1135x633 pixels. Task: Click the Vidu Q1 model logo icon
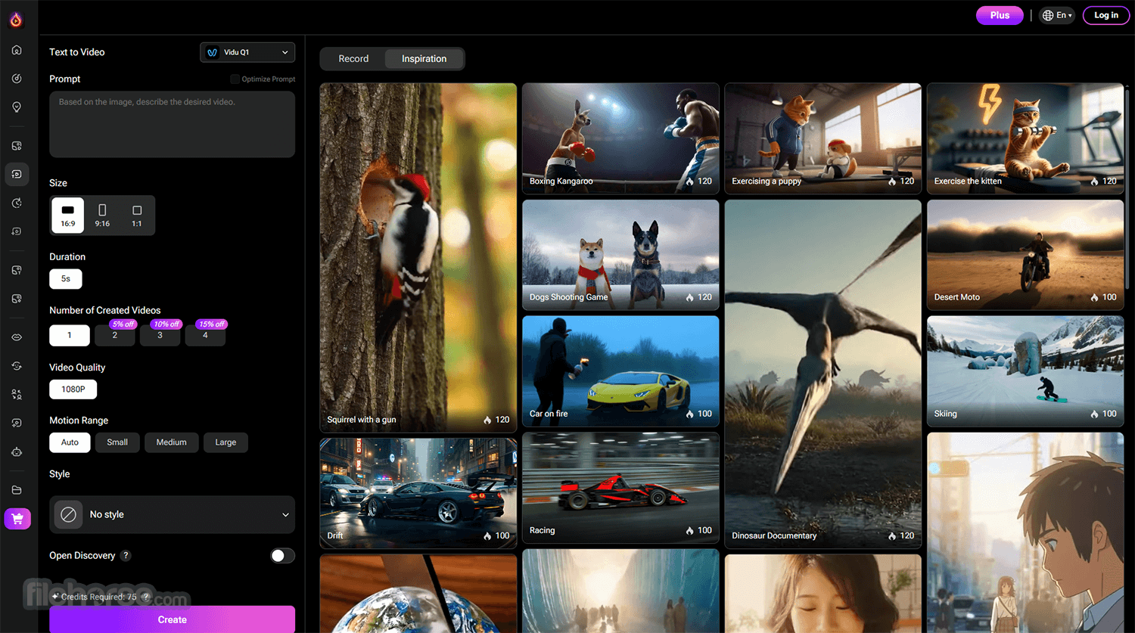point(213,52)
